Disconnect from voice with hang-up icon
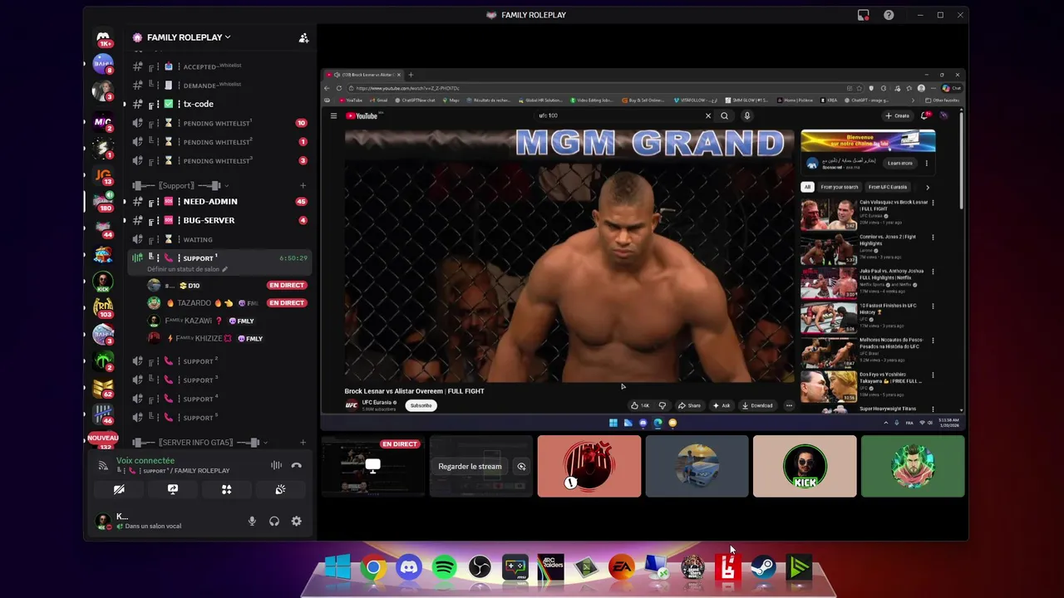 (296, 466)
